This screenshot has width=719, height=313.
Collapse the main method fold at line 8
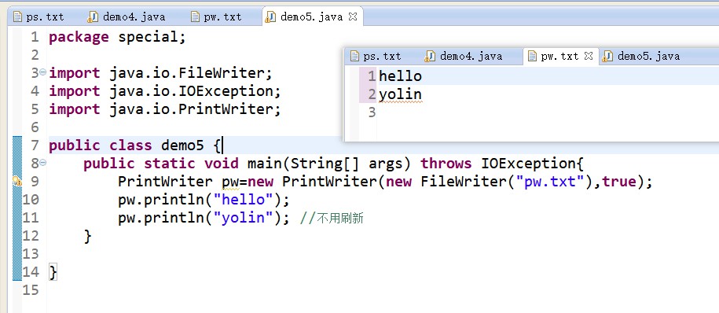42,162
